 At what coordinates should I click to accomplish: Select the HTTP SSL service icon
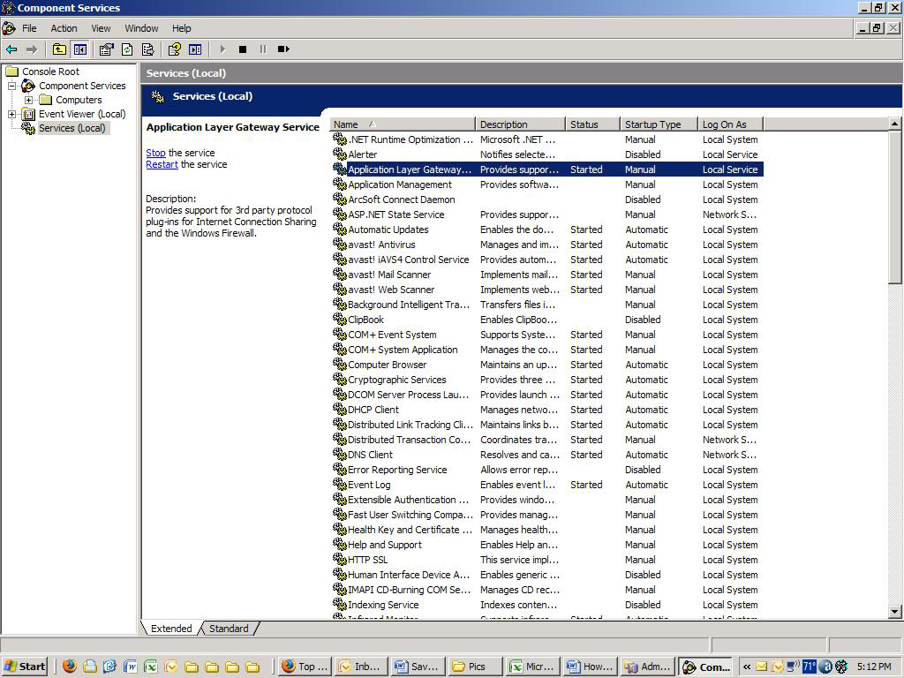click(340, 559)
